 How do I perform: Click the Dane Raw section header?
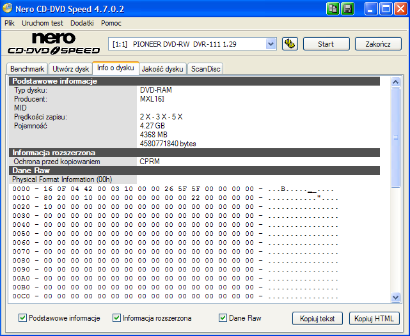[194, 171]
